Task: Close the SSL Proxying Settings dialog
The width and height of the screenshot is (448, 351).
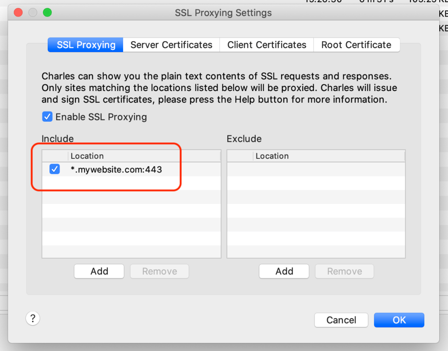Action: pos(18,13)
